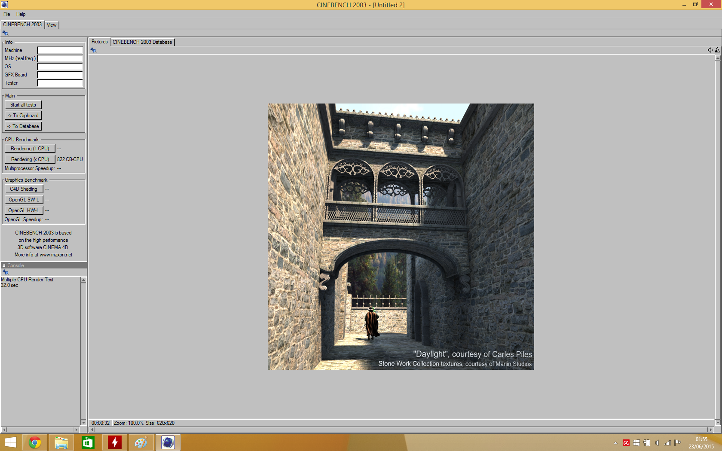Click the picture viewer's vertical scrollbar down arrow
This screenshot has width=722, height=451.
[718, 423]
